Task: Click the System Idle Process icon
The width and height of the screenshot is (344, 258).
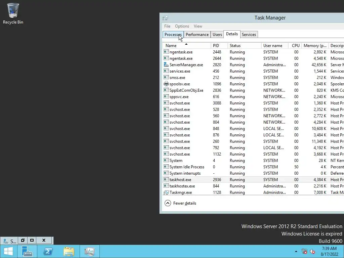Action: (x=166, y=167)
